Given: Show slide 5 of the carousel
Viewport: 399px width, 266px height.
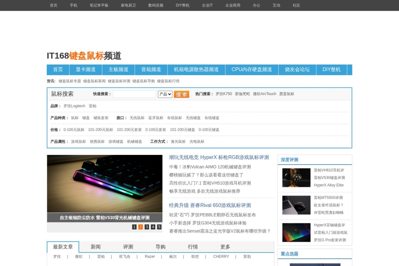Looking at the screenshot, I should click(159, 227).
